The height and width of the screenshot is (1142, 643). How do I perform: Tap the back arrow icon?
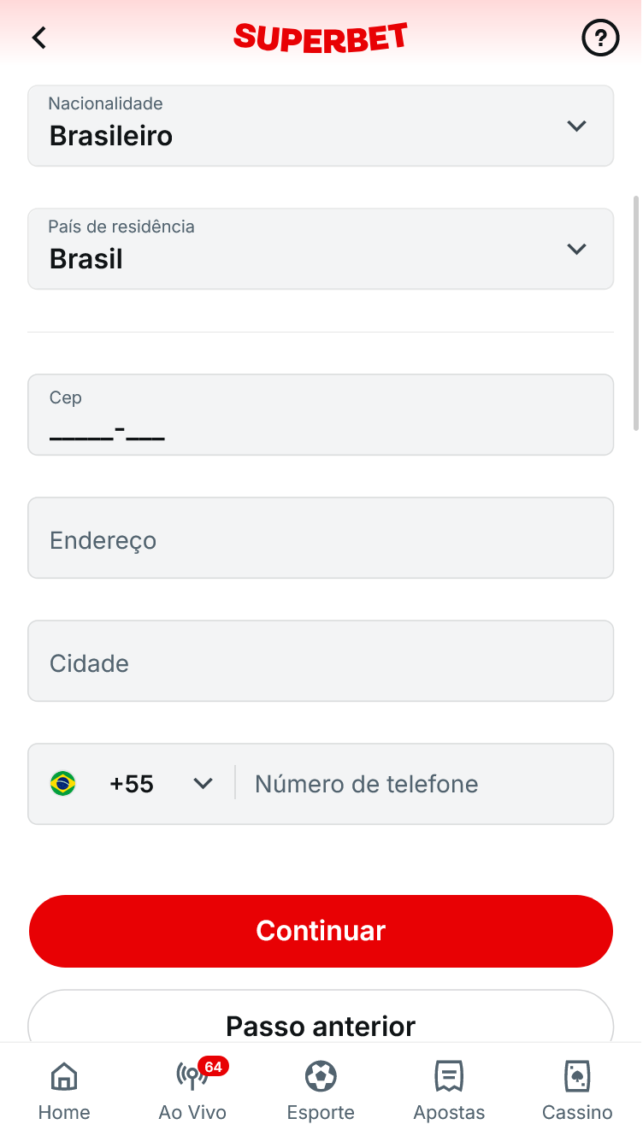39,38
